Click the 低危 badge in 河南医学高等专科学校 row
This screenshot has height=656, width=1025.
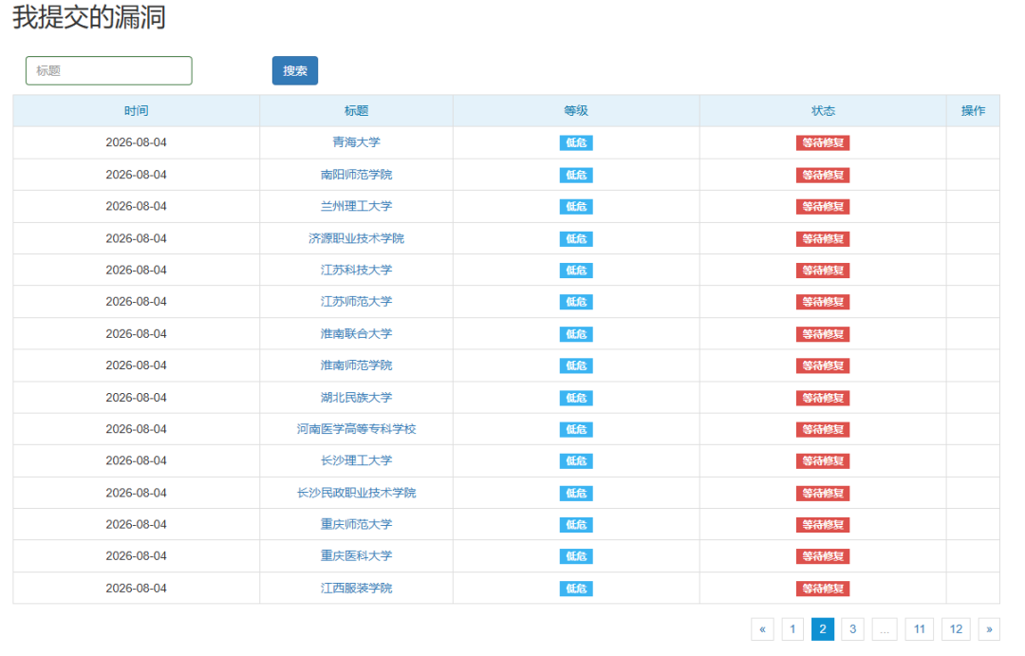576,430
